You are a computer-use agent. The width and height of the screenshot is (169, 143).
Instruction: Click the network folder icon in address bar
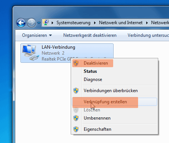46,23
